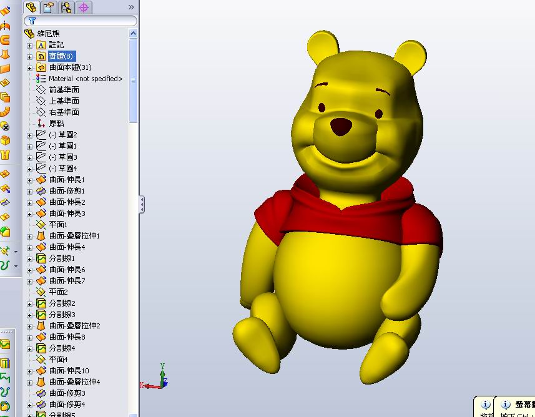The image size is (535, 417).
Task: Expand the 曲面-疊層拉伸1 feature node
Action: (x=29, y=235)
